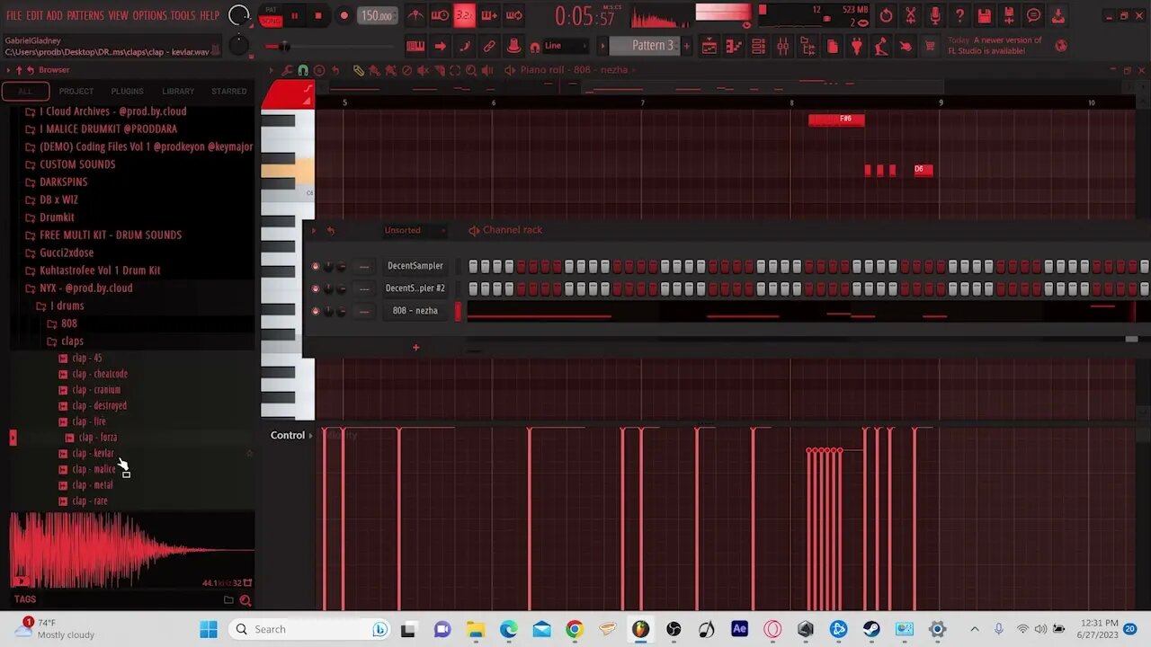This screenshot has width=1151, height=647.
Task: Select the DecentSampler channel name button
Action: (415, 266)
